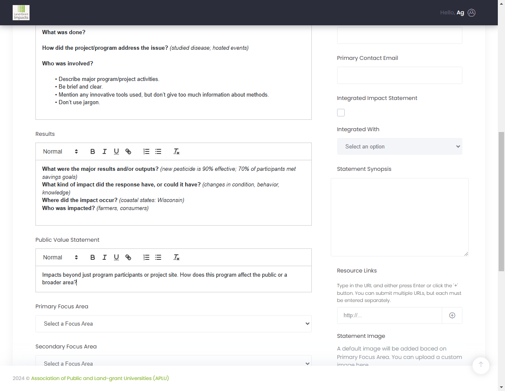Viewport: 505px width, 391px height.
Task: Open the Primary Focus Area dropdown
Action: pos(173,324)
